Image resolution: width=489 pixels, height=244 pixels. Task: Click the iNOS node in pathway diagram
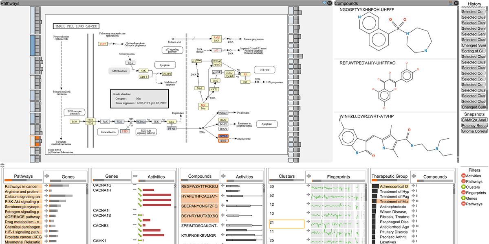click(222, 141)
